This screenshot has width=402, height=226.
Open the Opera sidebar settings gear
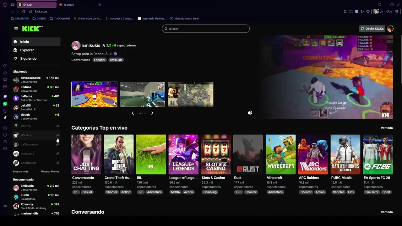coord(5,148)
